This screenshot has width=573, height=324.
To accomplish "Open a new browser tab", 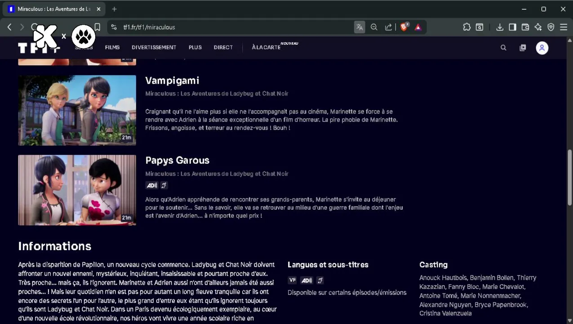I will pos(114,9).
